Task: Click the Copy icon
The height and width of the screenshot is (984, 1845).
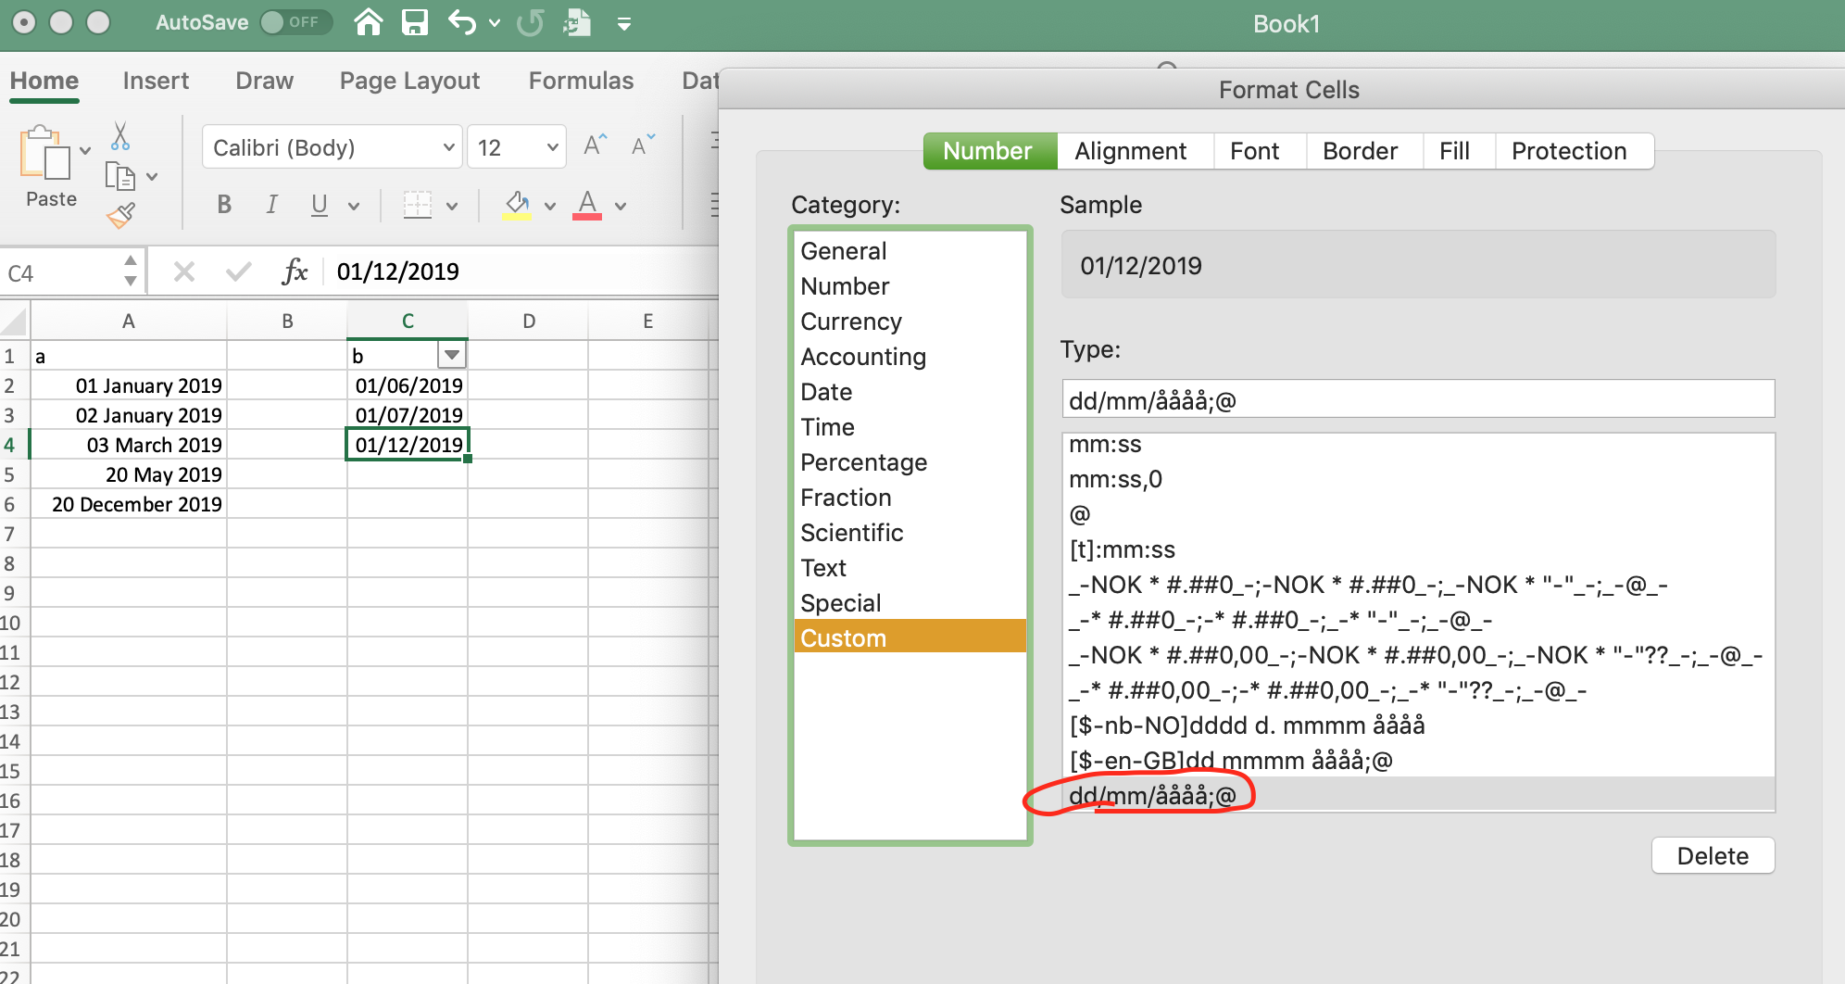Action: coord(119,175)
